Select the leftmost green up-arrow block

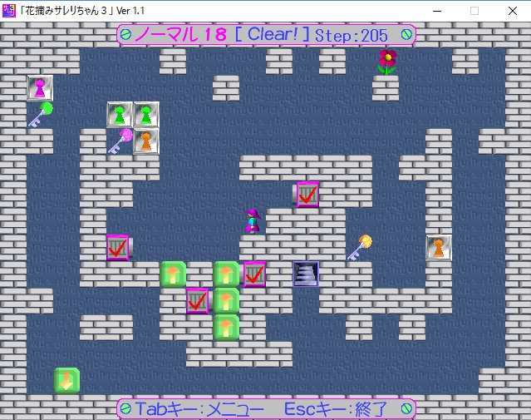[x=173, y=274]
